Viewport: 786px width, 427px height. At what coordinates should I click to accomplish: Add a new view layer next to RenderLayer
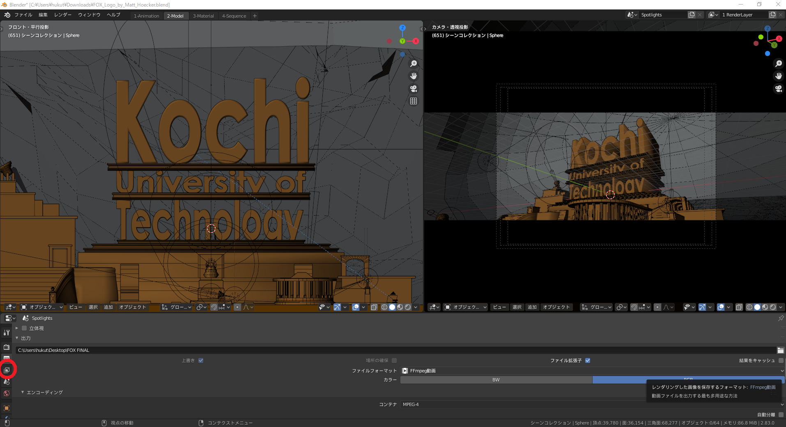[x=772, y=15]
